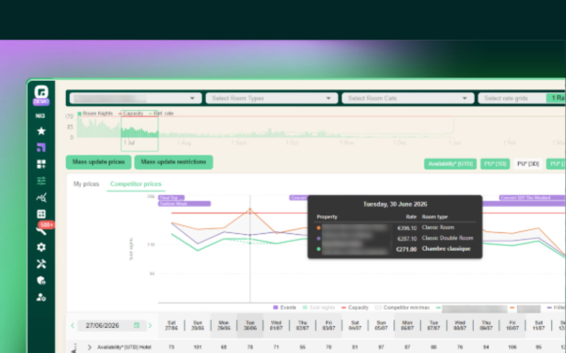Select the Wed 01/07 column header

(x=276, y=325)
